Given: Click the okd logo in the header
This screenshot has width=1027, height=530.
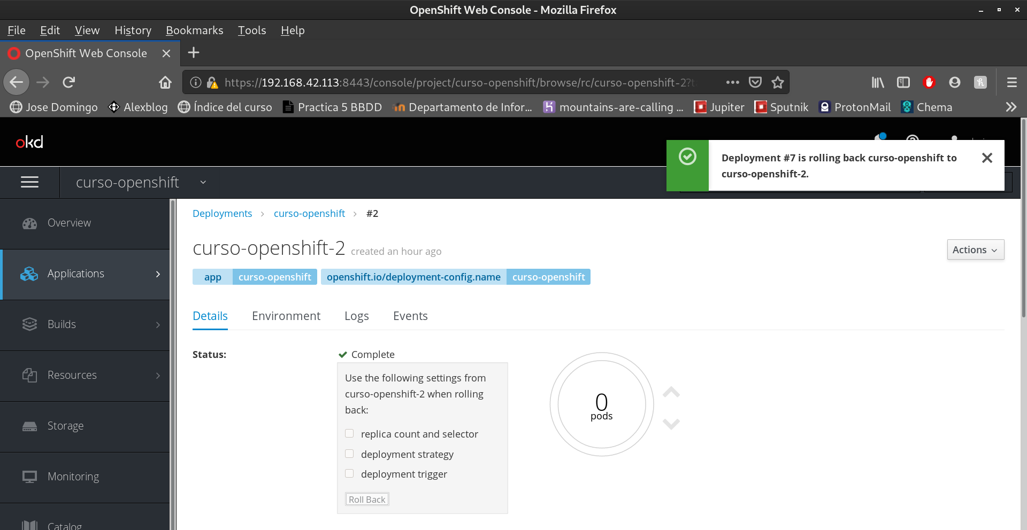Looking at the screenshot, I should point(29,142).
